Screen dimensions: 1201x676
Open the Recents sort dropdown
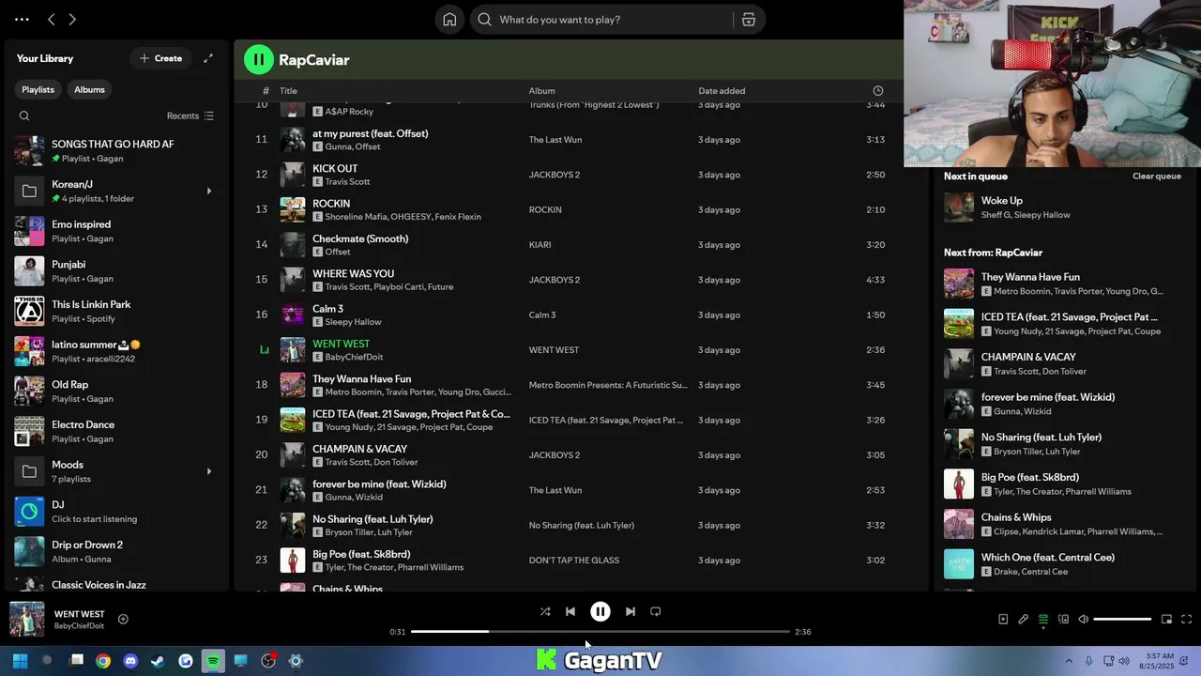190,116
